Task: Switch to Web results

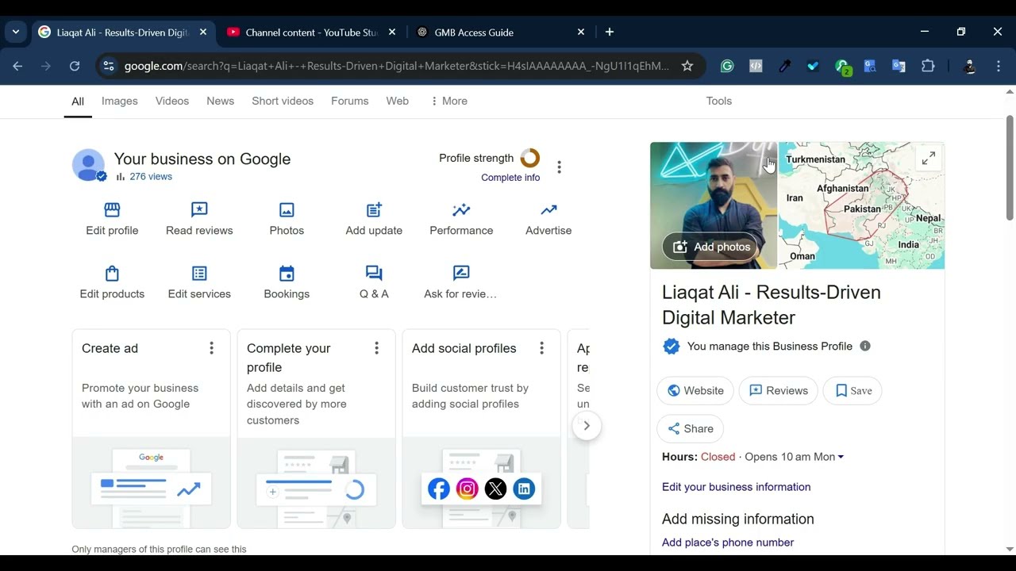Action: (x=398, y=101)
